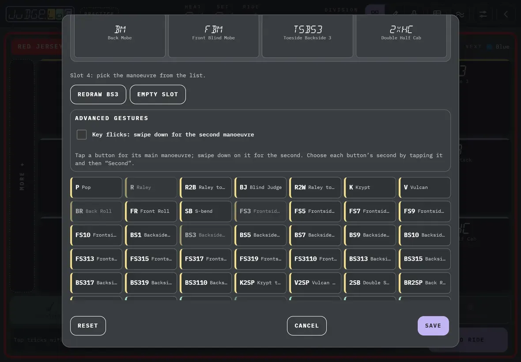Pick the BJ Blind Judge key

tap(260, 187)
